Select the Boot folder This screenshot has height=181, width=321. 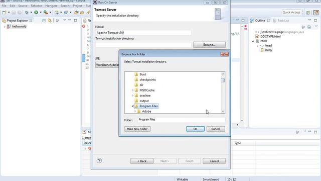(x=142, y=74)
